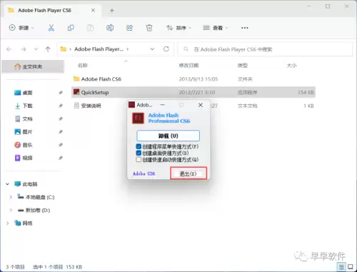
Task: Sort by the Name column header
Action: click(83, 66)
